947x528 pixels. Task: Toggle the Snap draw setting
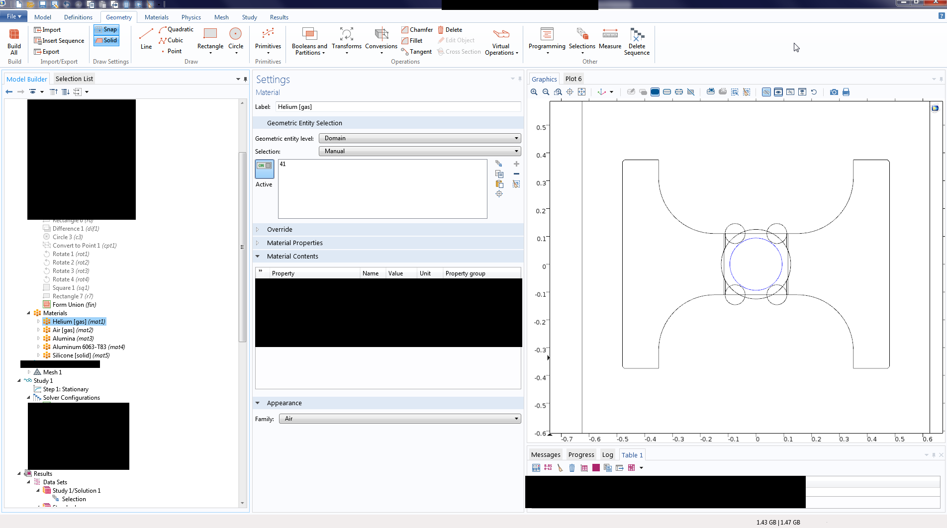pyautogui.click(x=106, y=30)
